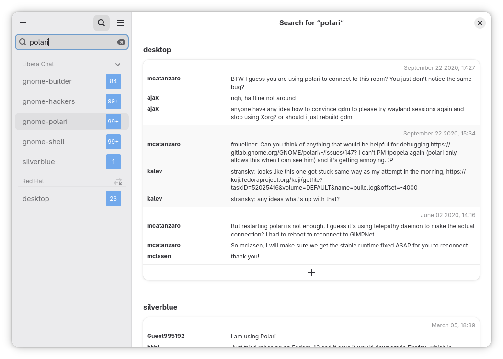Click the 84 unread badge on gnome-builder
The image size is (503, 359).
click(x=114, y=81)
